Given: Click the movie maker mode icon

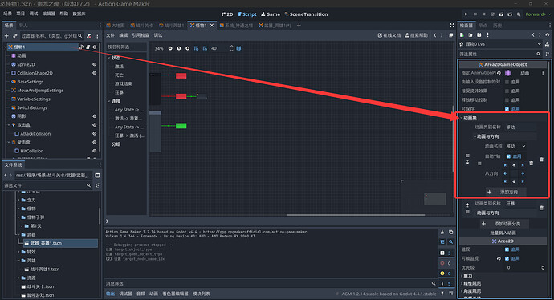Looking at the screenshot, I should pos(519,14).
